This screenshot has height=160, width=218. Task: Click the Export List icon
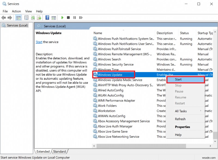click(x=39, y=17)
